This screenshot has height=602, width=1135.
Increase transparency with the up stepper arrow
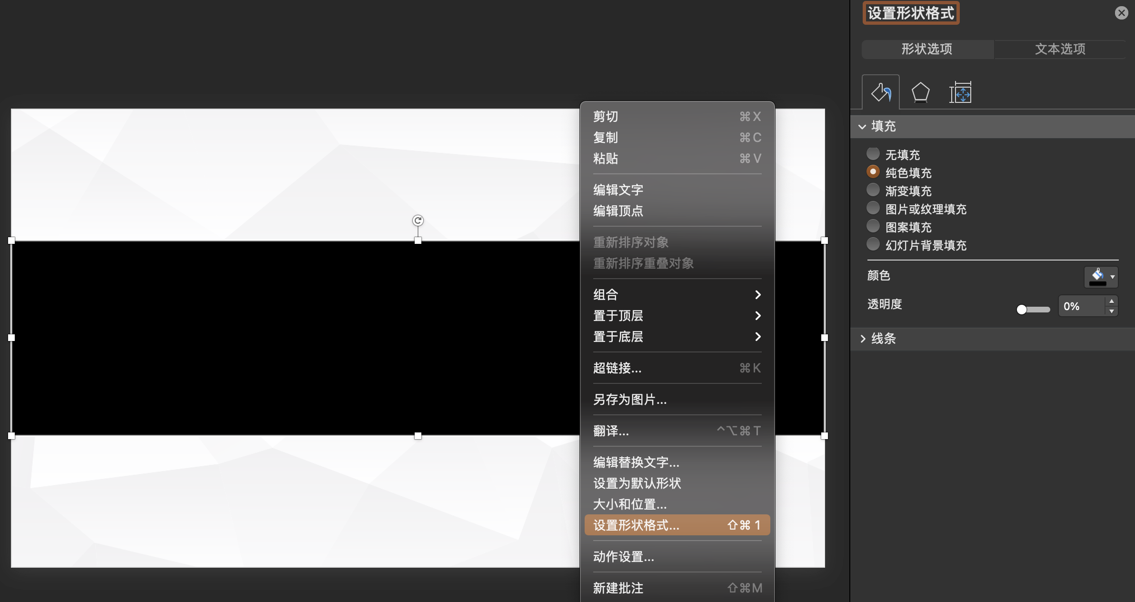pyautogui.click(x=1112, y=301)
